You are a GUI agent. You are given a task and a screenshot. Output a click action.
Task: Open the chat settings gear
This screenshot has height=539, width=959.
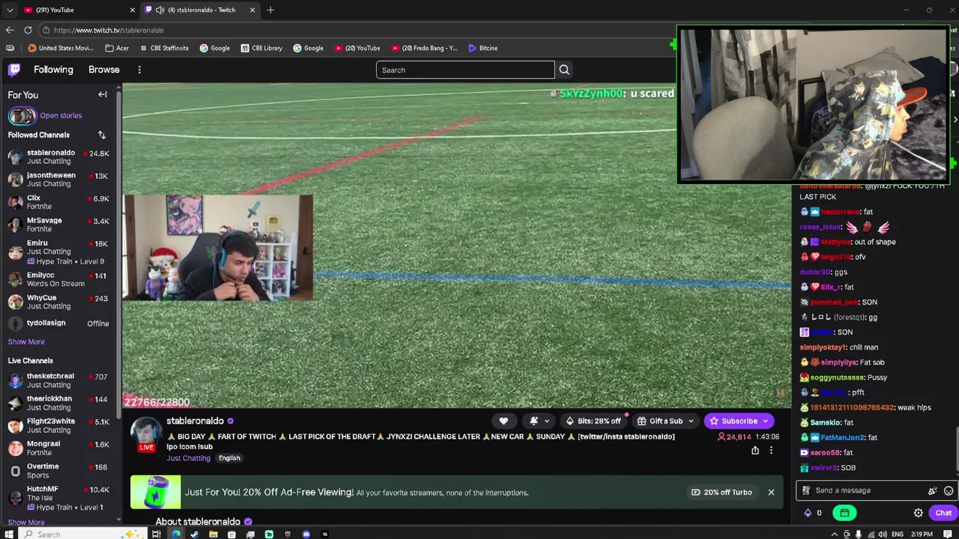click(919, 513)
